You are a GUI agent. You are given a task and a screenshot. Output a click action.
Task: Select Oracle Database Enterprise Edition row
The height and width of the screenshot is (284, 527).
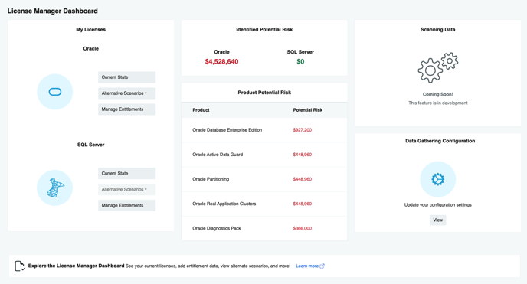(x=264, y=130)
